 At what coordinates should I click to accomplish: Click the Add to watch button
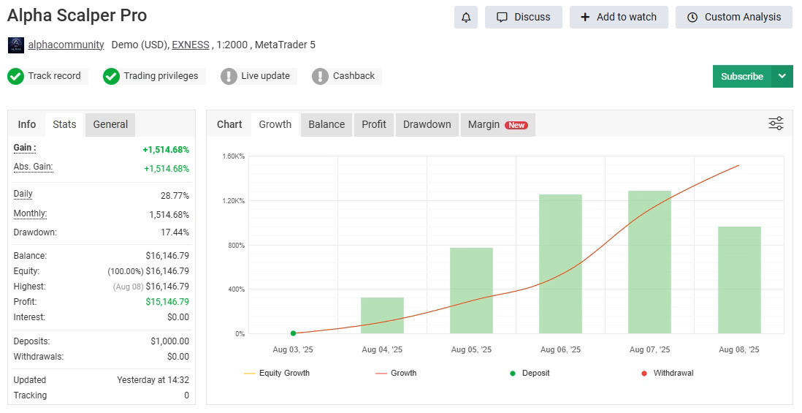tap(619, 18)
